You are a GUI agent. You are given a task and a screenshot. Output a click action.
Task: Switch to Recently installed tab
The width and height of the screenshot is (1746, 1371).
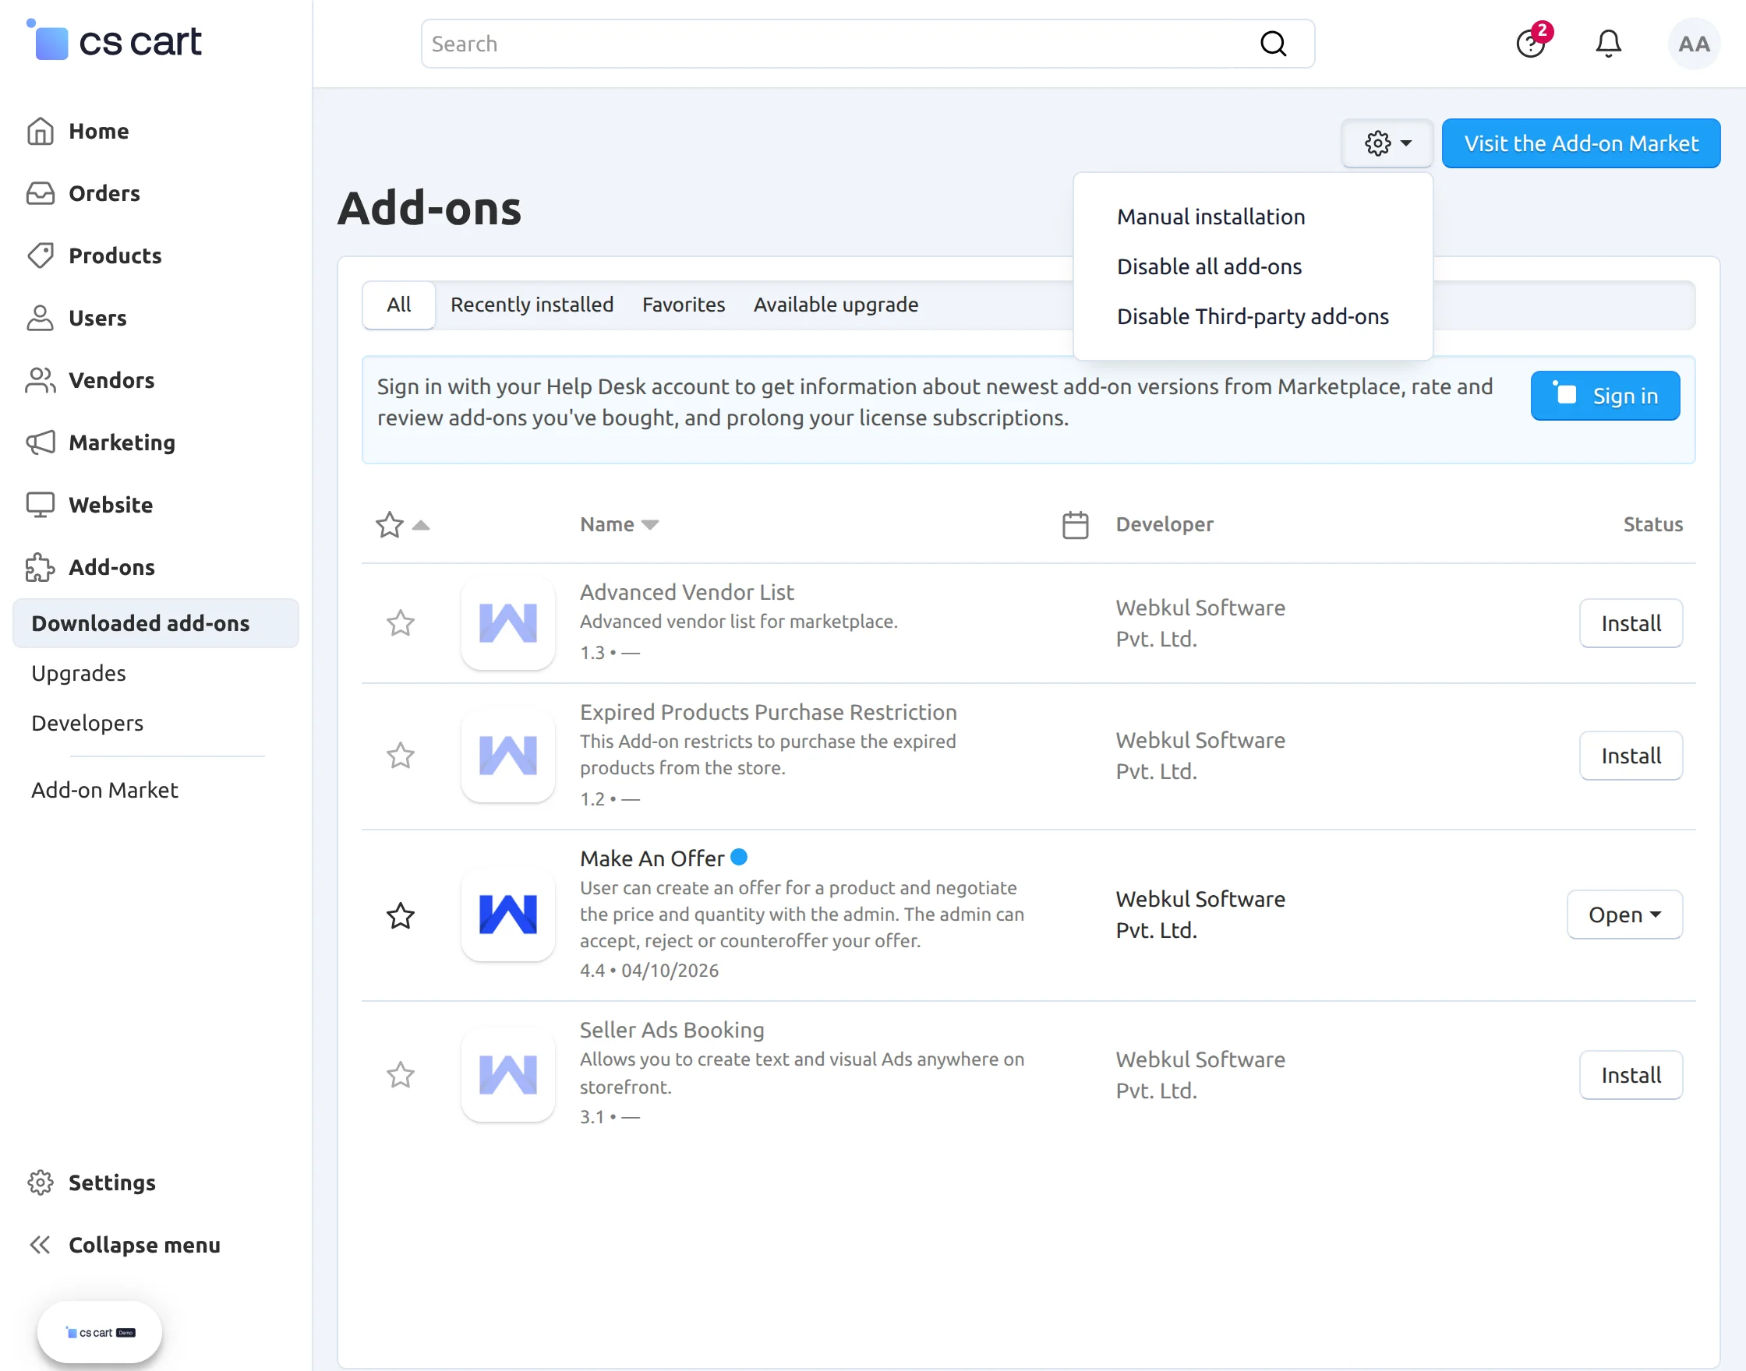tap(532, 305)
